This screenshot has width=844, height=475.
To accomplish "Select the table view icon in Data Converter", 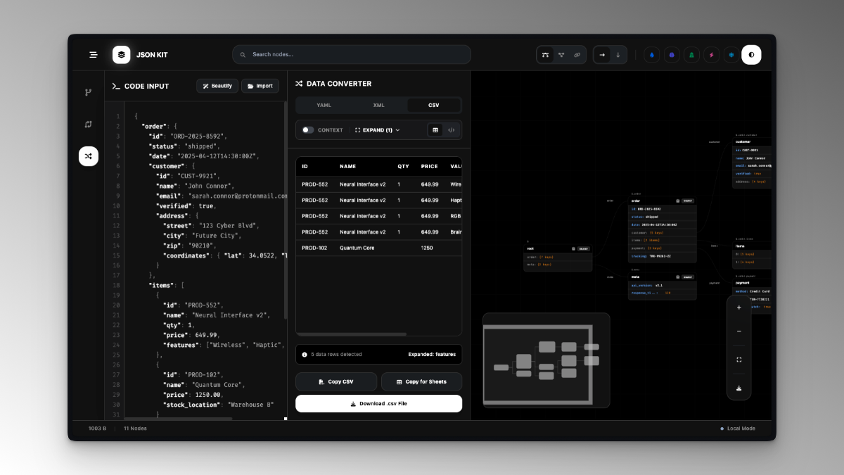I will click(436, 130).
